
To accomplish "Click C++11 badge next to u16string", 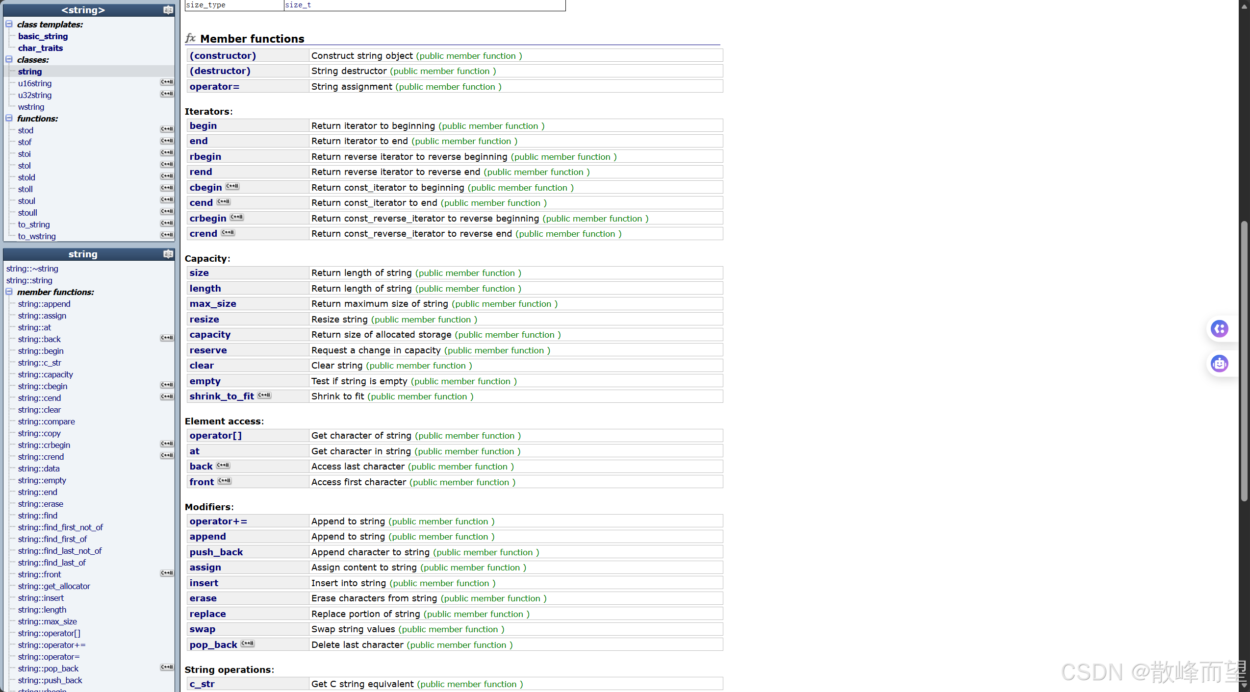I will (167, 82).
